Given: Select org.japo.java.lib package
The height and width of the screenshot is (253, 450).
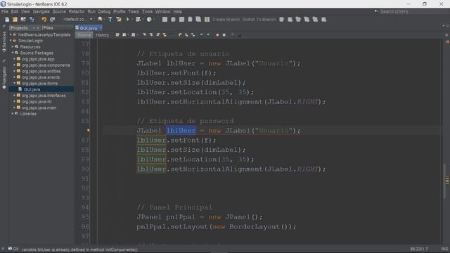Looking at the screenshot, I should [37, 101].
